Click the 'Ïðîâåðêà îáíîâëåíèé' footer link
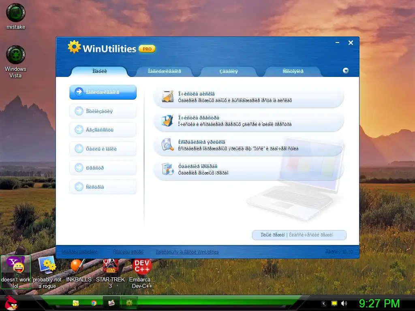 (79, 252)
